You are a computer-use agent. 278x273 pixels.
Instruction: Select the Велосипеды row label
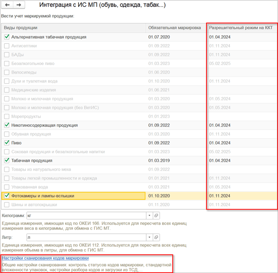click(x=24, y=72)
